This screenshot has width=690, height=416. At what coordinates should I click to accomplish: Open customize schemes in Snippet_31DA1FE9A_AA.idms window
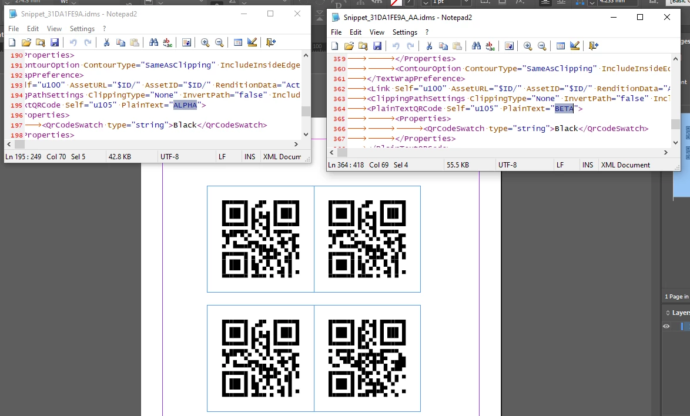click(575, 46)
